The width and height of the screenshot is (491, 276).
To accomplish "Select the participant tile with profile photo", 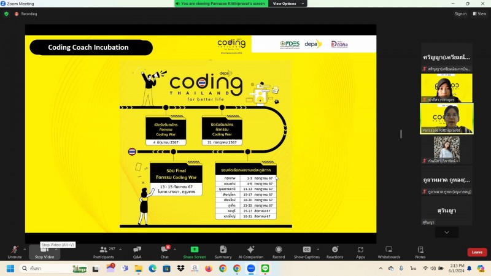I will [x=447, y=149].
